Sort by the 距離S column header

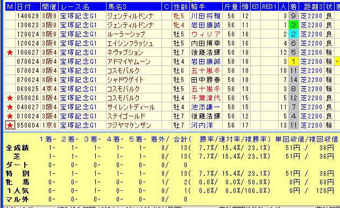pyautogui.click(x=311, y=6)
